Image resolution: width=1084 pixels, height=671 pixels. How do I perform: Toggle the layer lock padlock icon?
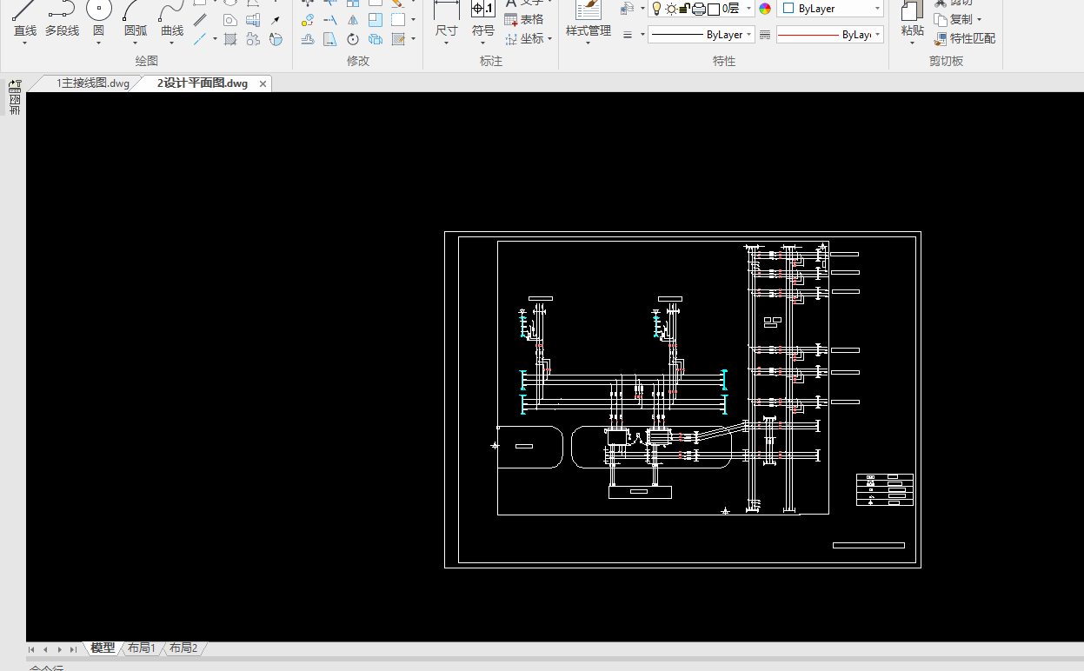pyautogui.click(x=684, y=9)
